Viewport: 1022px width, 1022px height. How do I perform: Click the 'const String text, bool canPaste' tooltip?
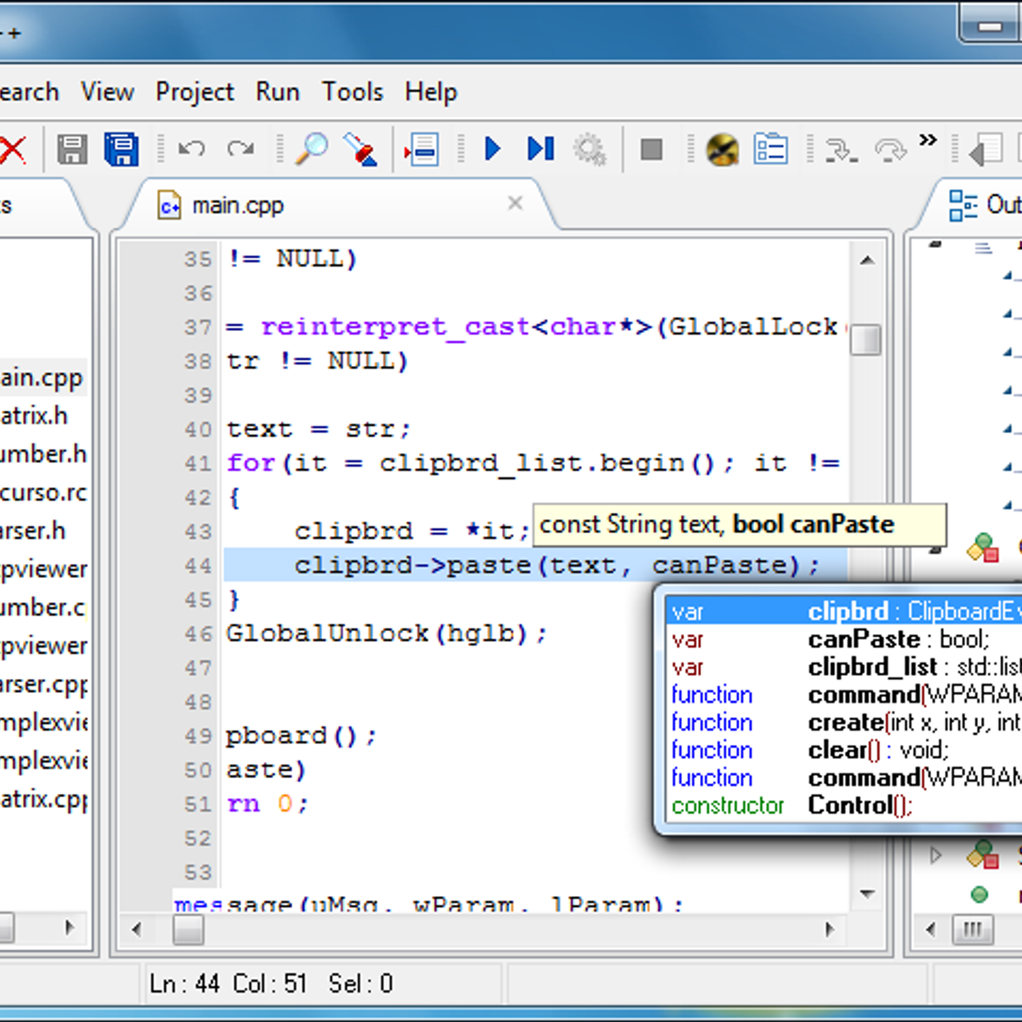[740, 525]
